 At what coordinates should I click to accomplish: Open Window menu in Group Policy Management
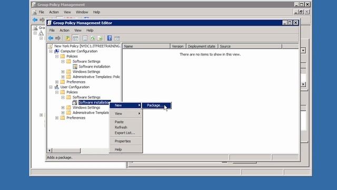pyautogui.click(x=82, y=12)
